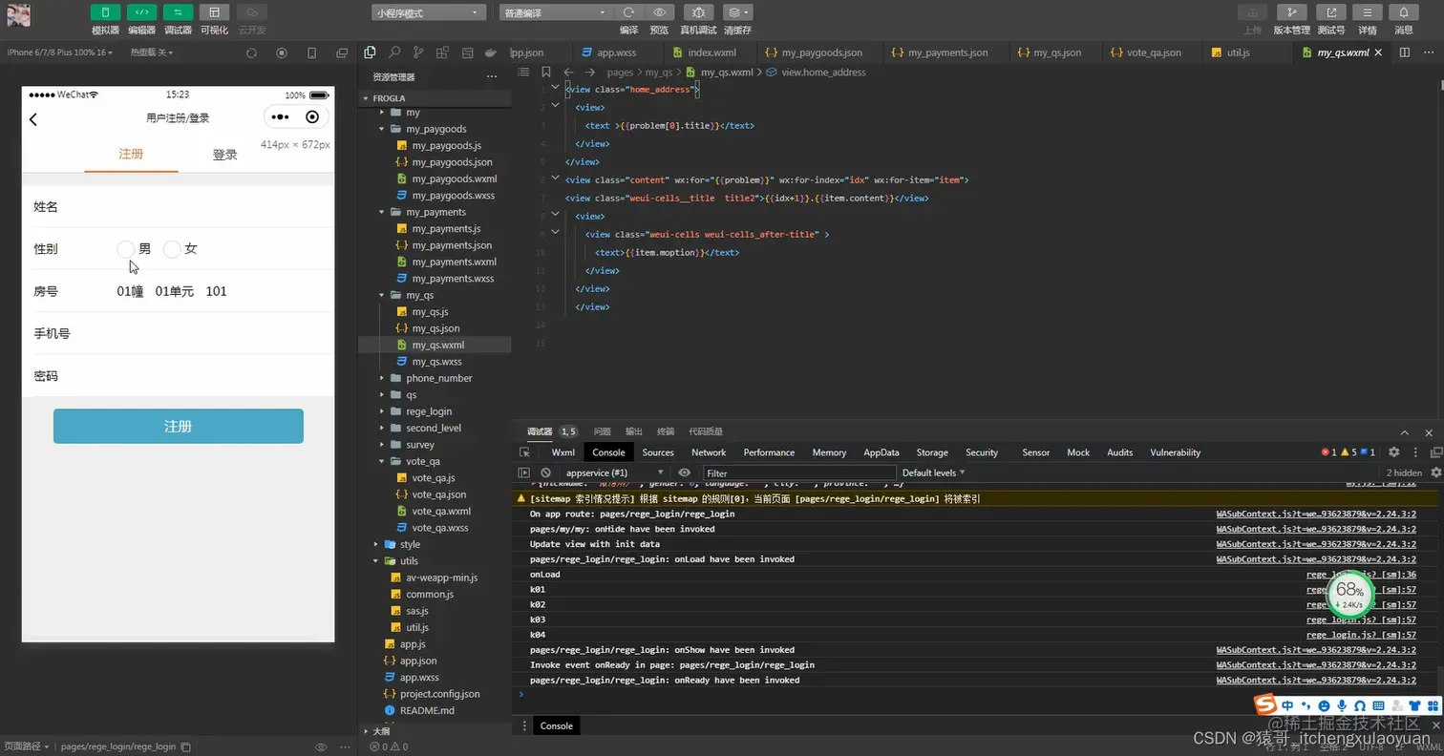Open the 可视化 visual layout button
The width and height of the screenshot is (1444, 756).
pyautogui.click(x=214, y=12)
